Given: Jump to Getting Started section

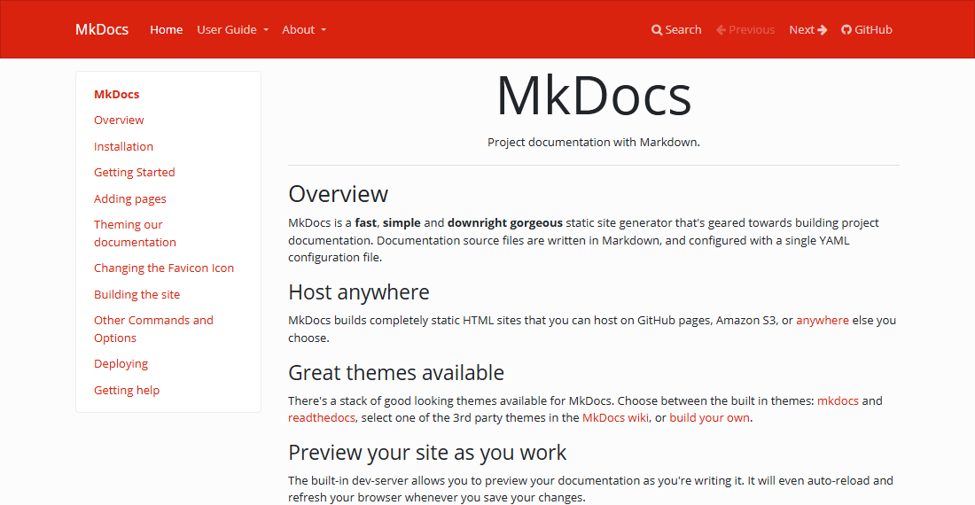Looking at the screenshot, I should click(135, 172).
